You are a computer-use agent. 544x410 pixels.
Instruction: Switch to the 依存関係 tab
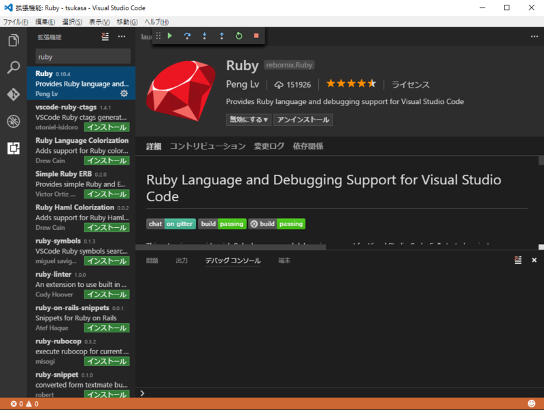[308, 146]
